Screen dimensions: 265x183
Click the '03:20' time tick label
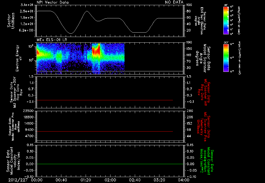[x=159, y=180]
